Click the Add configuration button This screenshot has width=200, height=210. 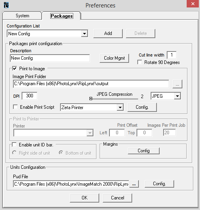coord(108,33)
